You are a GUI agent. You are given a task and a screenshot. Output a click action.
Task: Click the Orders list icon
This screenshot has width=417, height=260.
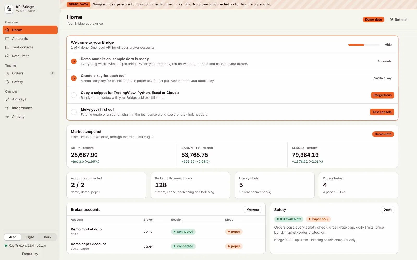7,73
